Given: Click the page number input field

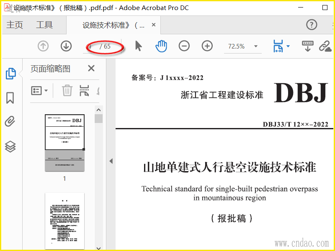Looking at the screenshot, I should click(x=90, y=46).
